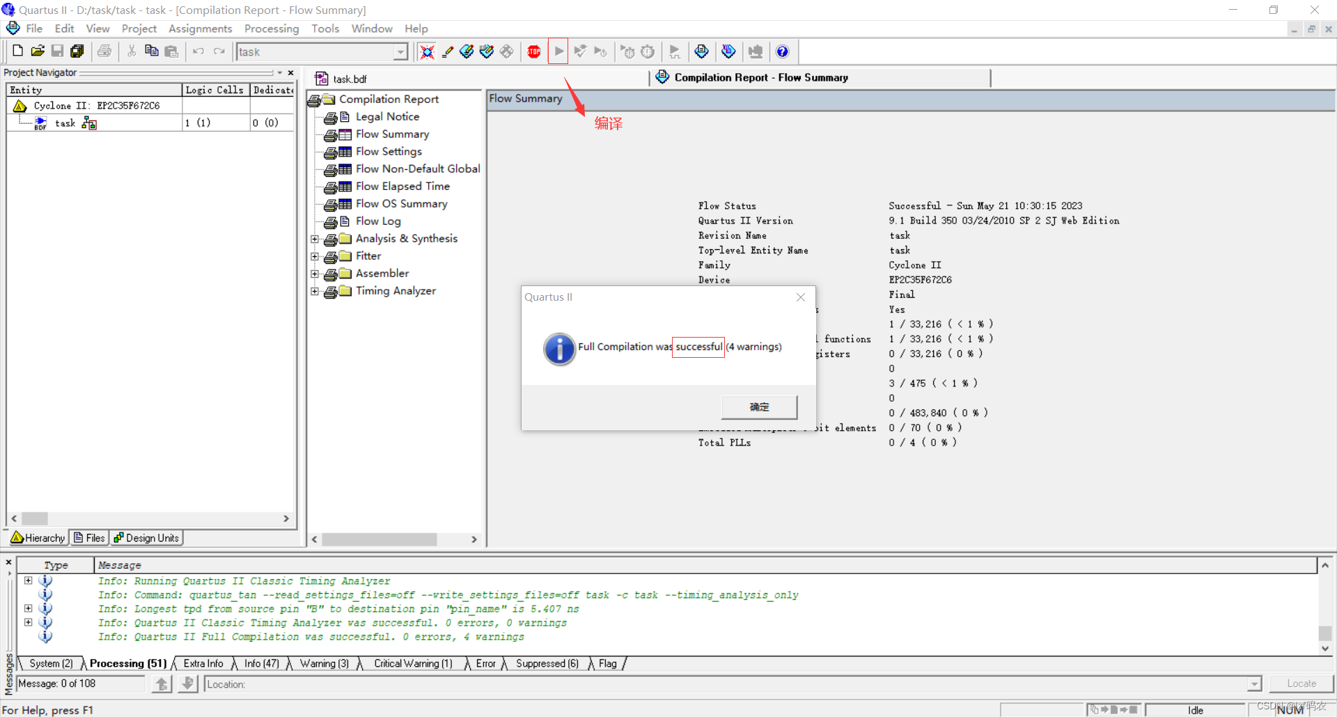Start compilation with the play arrow icon
1337x717 pixels.
[x=558, y=52]
